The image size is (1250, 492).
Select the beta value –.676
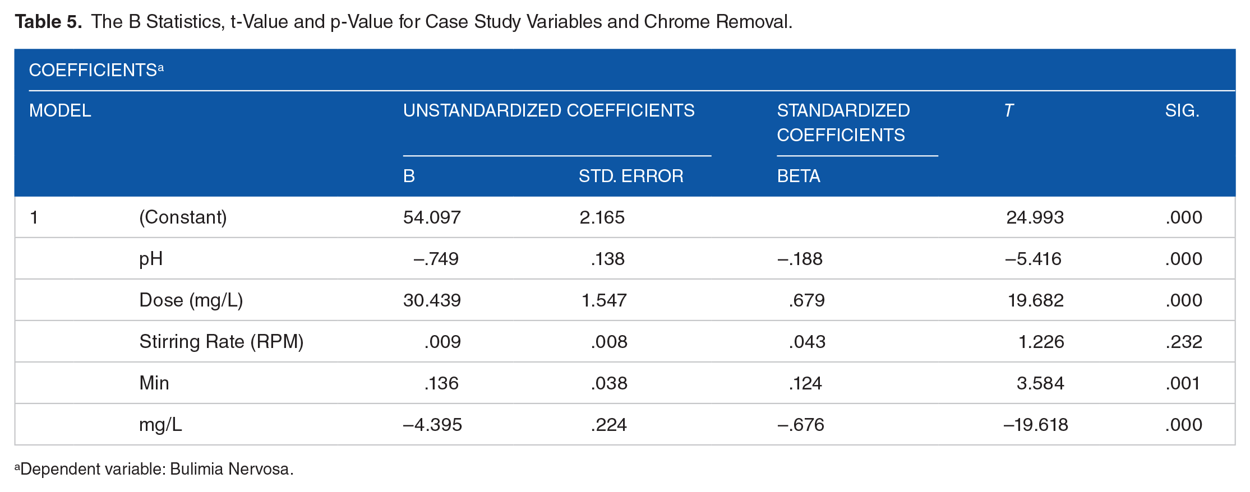800,424
